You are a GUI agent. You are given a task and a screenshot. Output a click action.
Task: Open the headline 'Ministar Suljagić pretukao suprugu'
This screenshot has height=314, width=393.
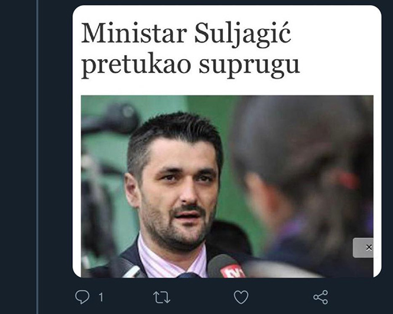coord(190,50)
